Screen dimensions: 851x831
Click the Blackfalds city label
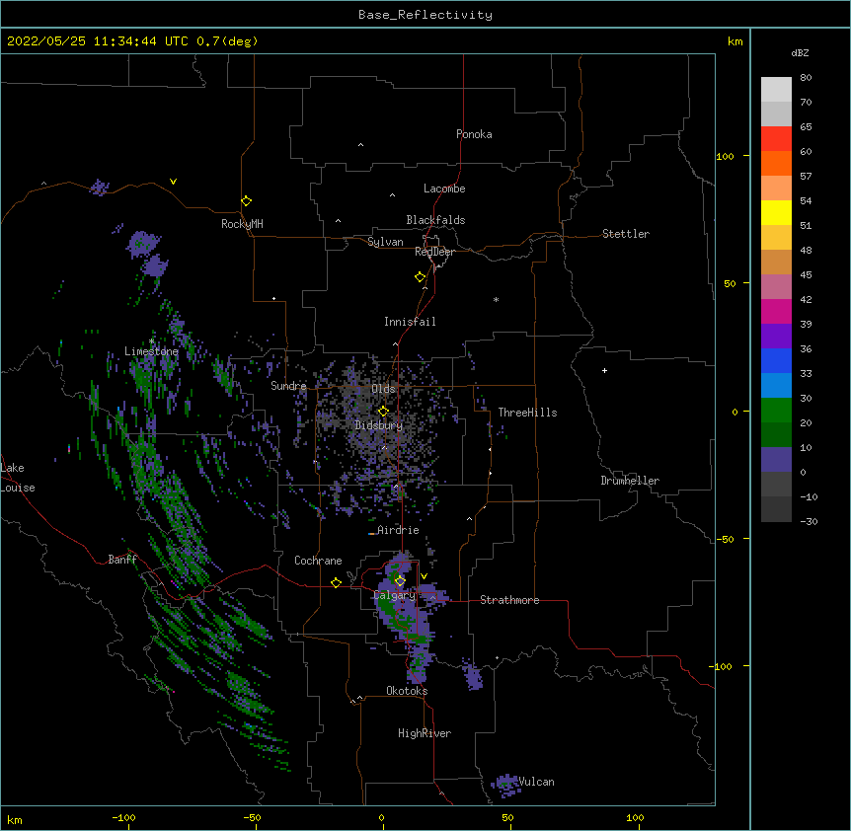[x=435, y=220]
